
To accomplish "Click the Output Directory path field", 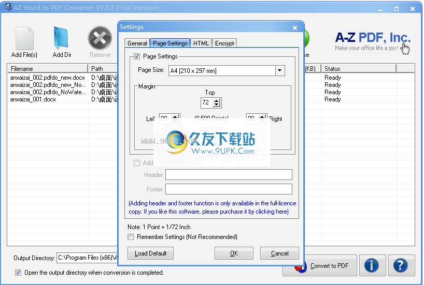I will click(x=87, y=258).
